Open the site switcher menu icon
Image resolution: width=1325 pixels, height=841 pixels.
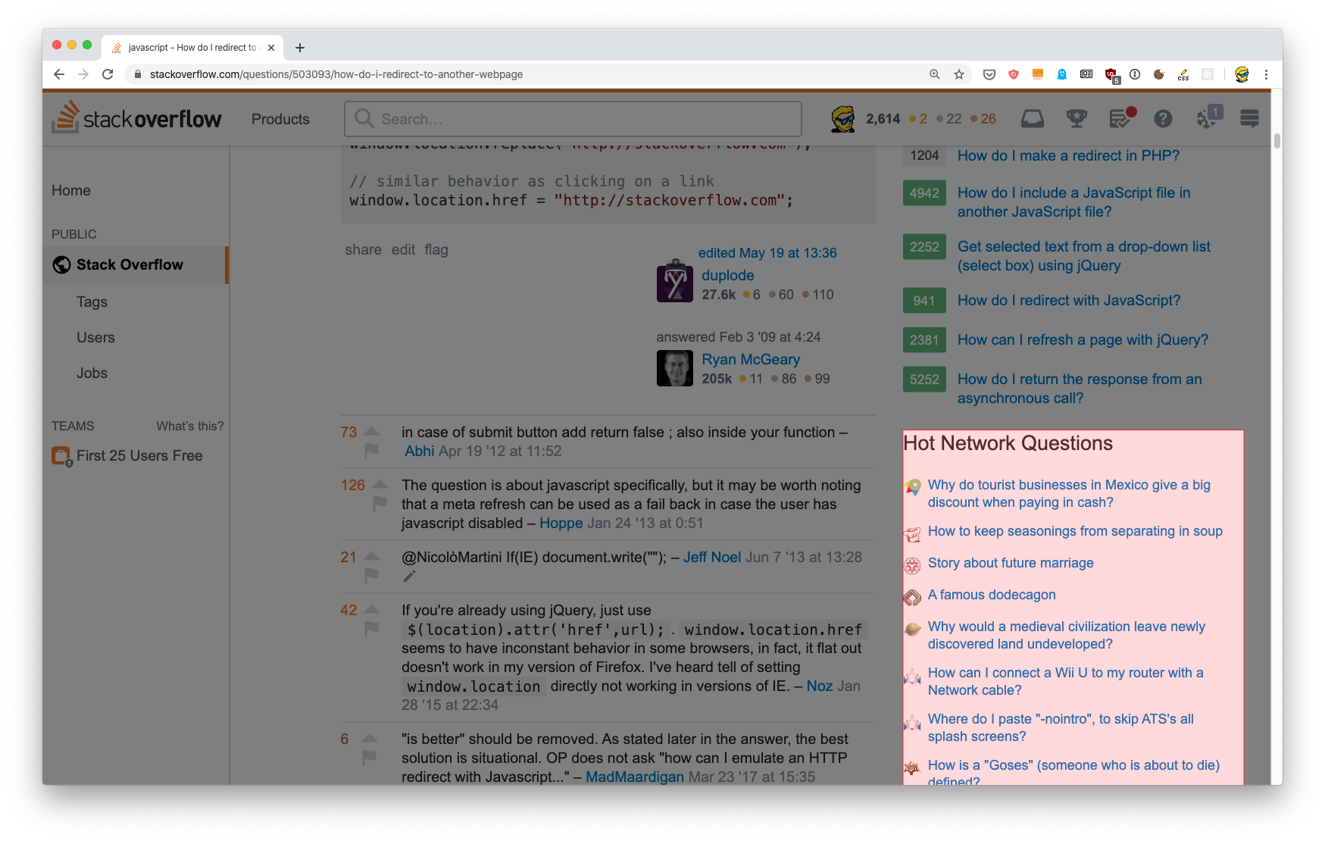[x=1249, y=119]
